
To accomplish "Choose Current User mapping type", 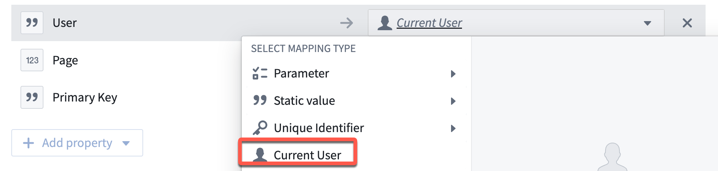I will 297,155.
